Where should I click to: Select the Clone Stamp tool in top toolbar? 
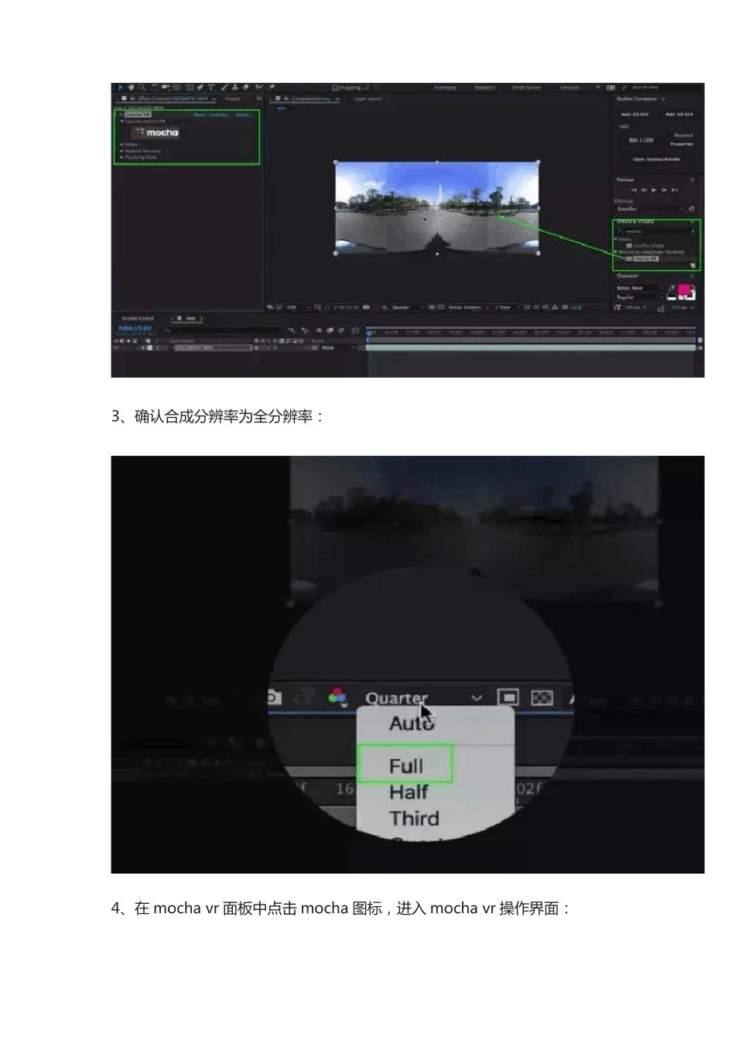point(234,87)
